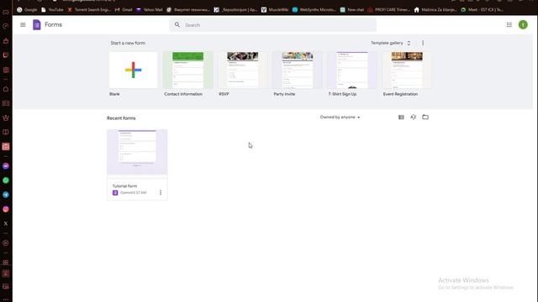The width and height of the screenshot is (538, 302).
Task: Open the YouTube bookmark
Action: coord(52,9)
